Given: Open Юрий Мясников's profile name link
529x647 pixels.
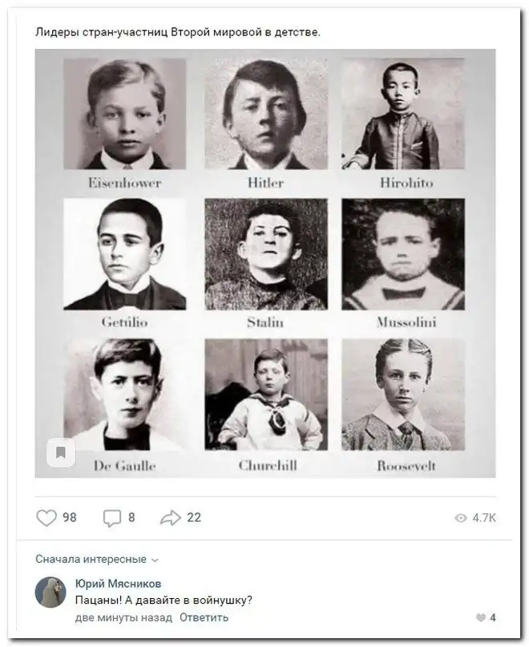Looking at the screenshot, I should (118, 584).
